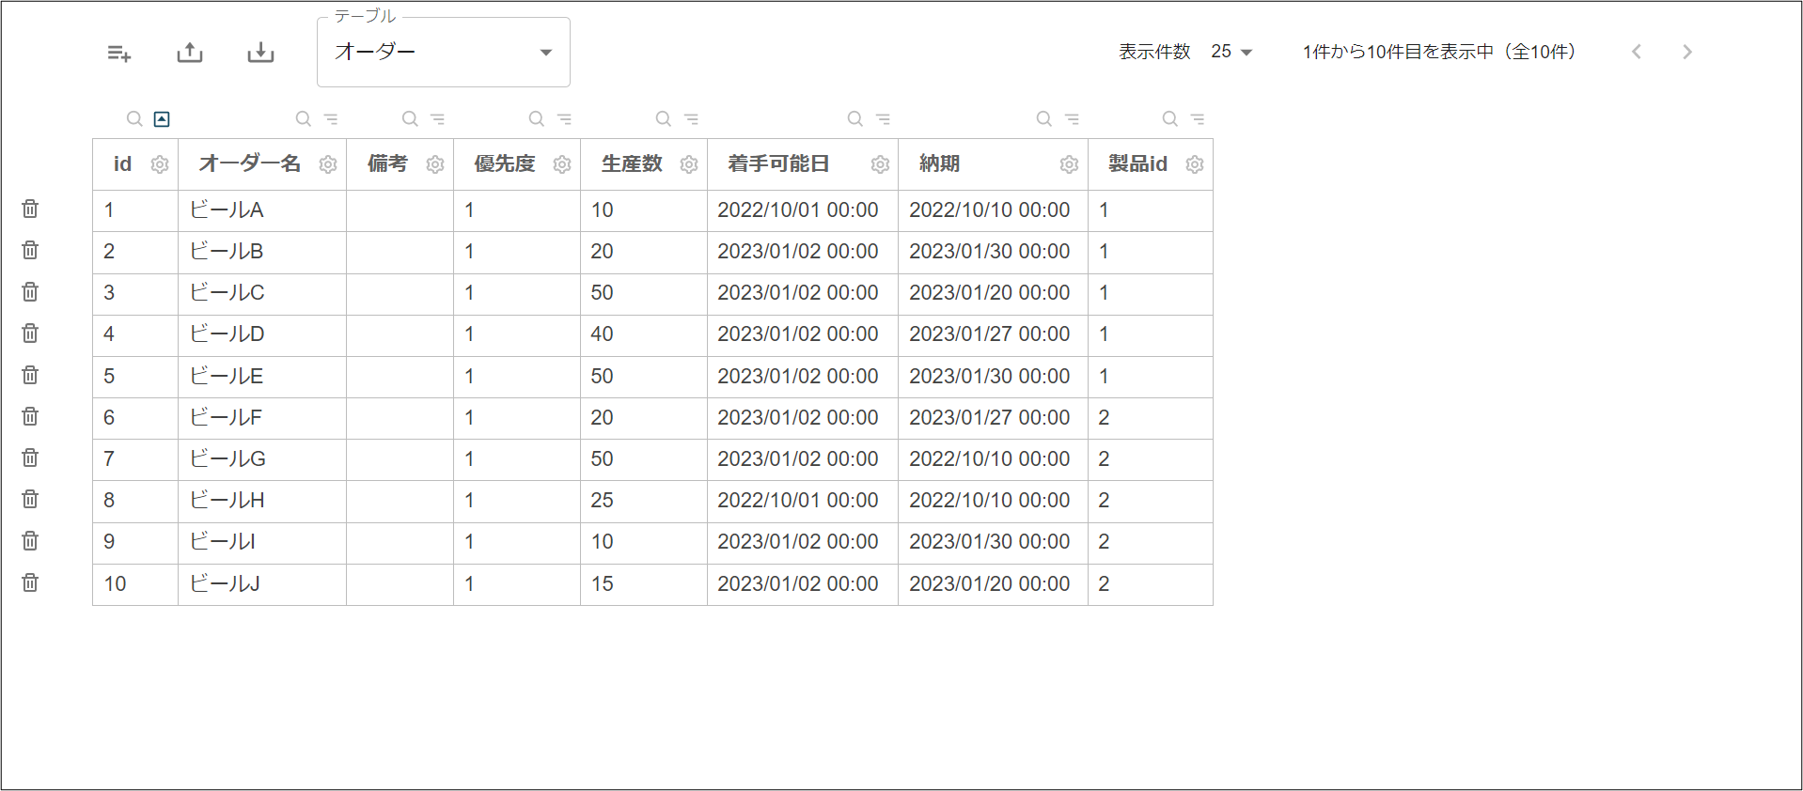Select the ビールJ order name cell
Screen dimensions: 1803x791
(262, 584)
